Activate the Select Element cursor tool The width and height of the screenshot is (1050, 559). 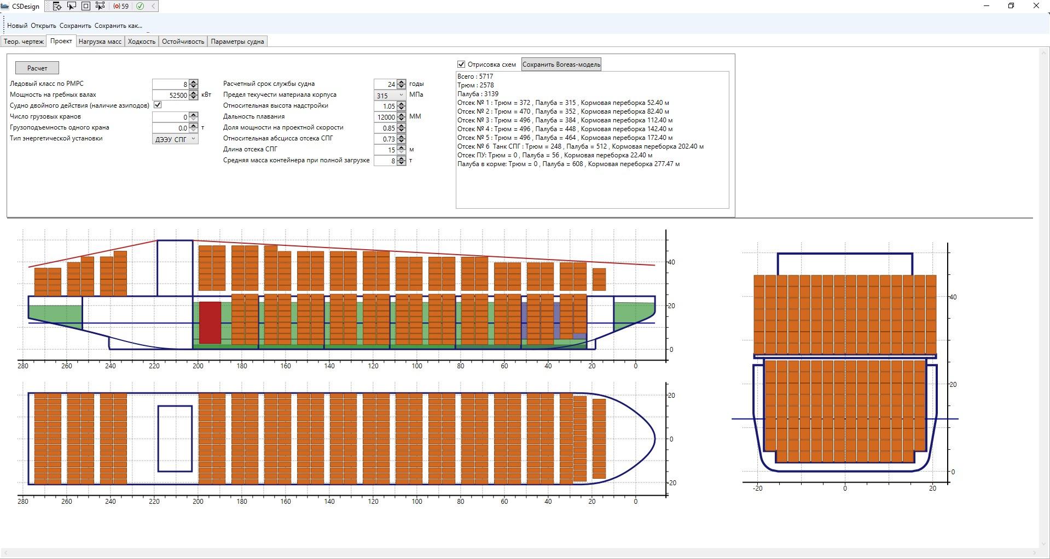click(71, 6)
